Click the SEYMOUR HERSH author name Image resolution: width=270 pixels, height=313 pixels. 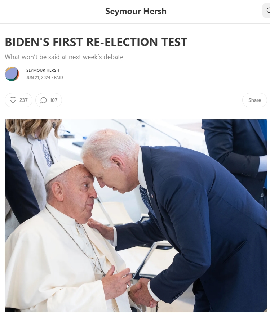pos(43,70)
